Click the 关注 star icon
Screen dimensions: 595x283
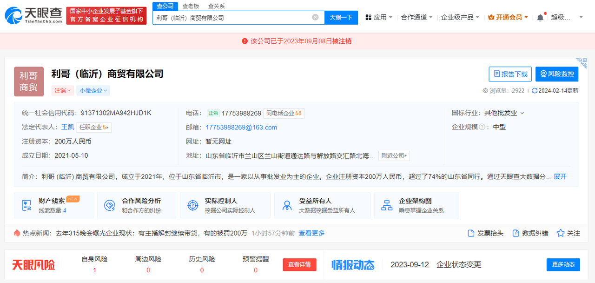pyautogui.click(x=561, y=233)
